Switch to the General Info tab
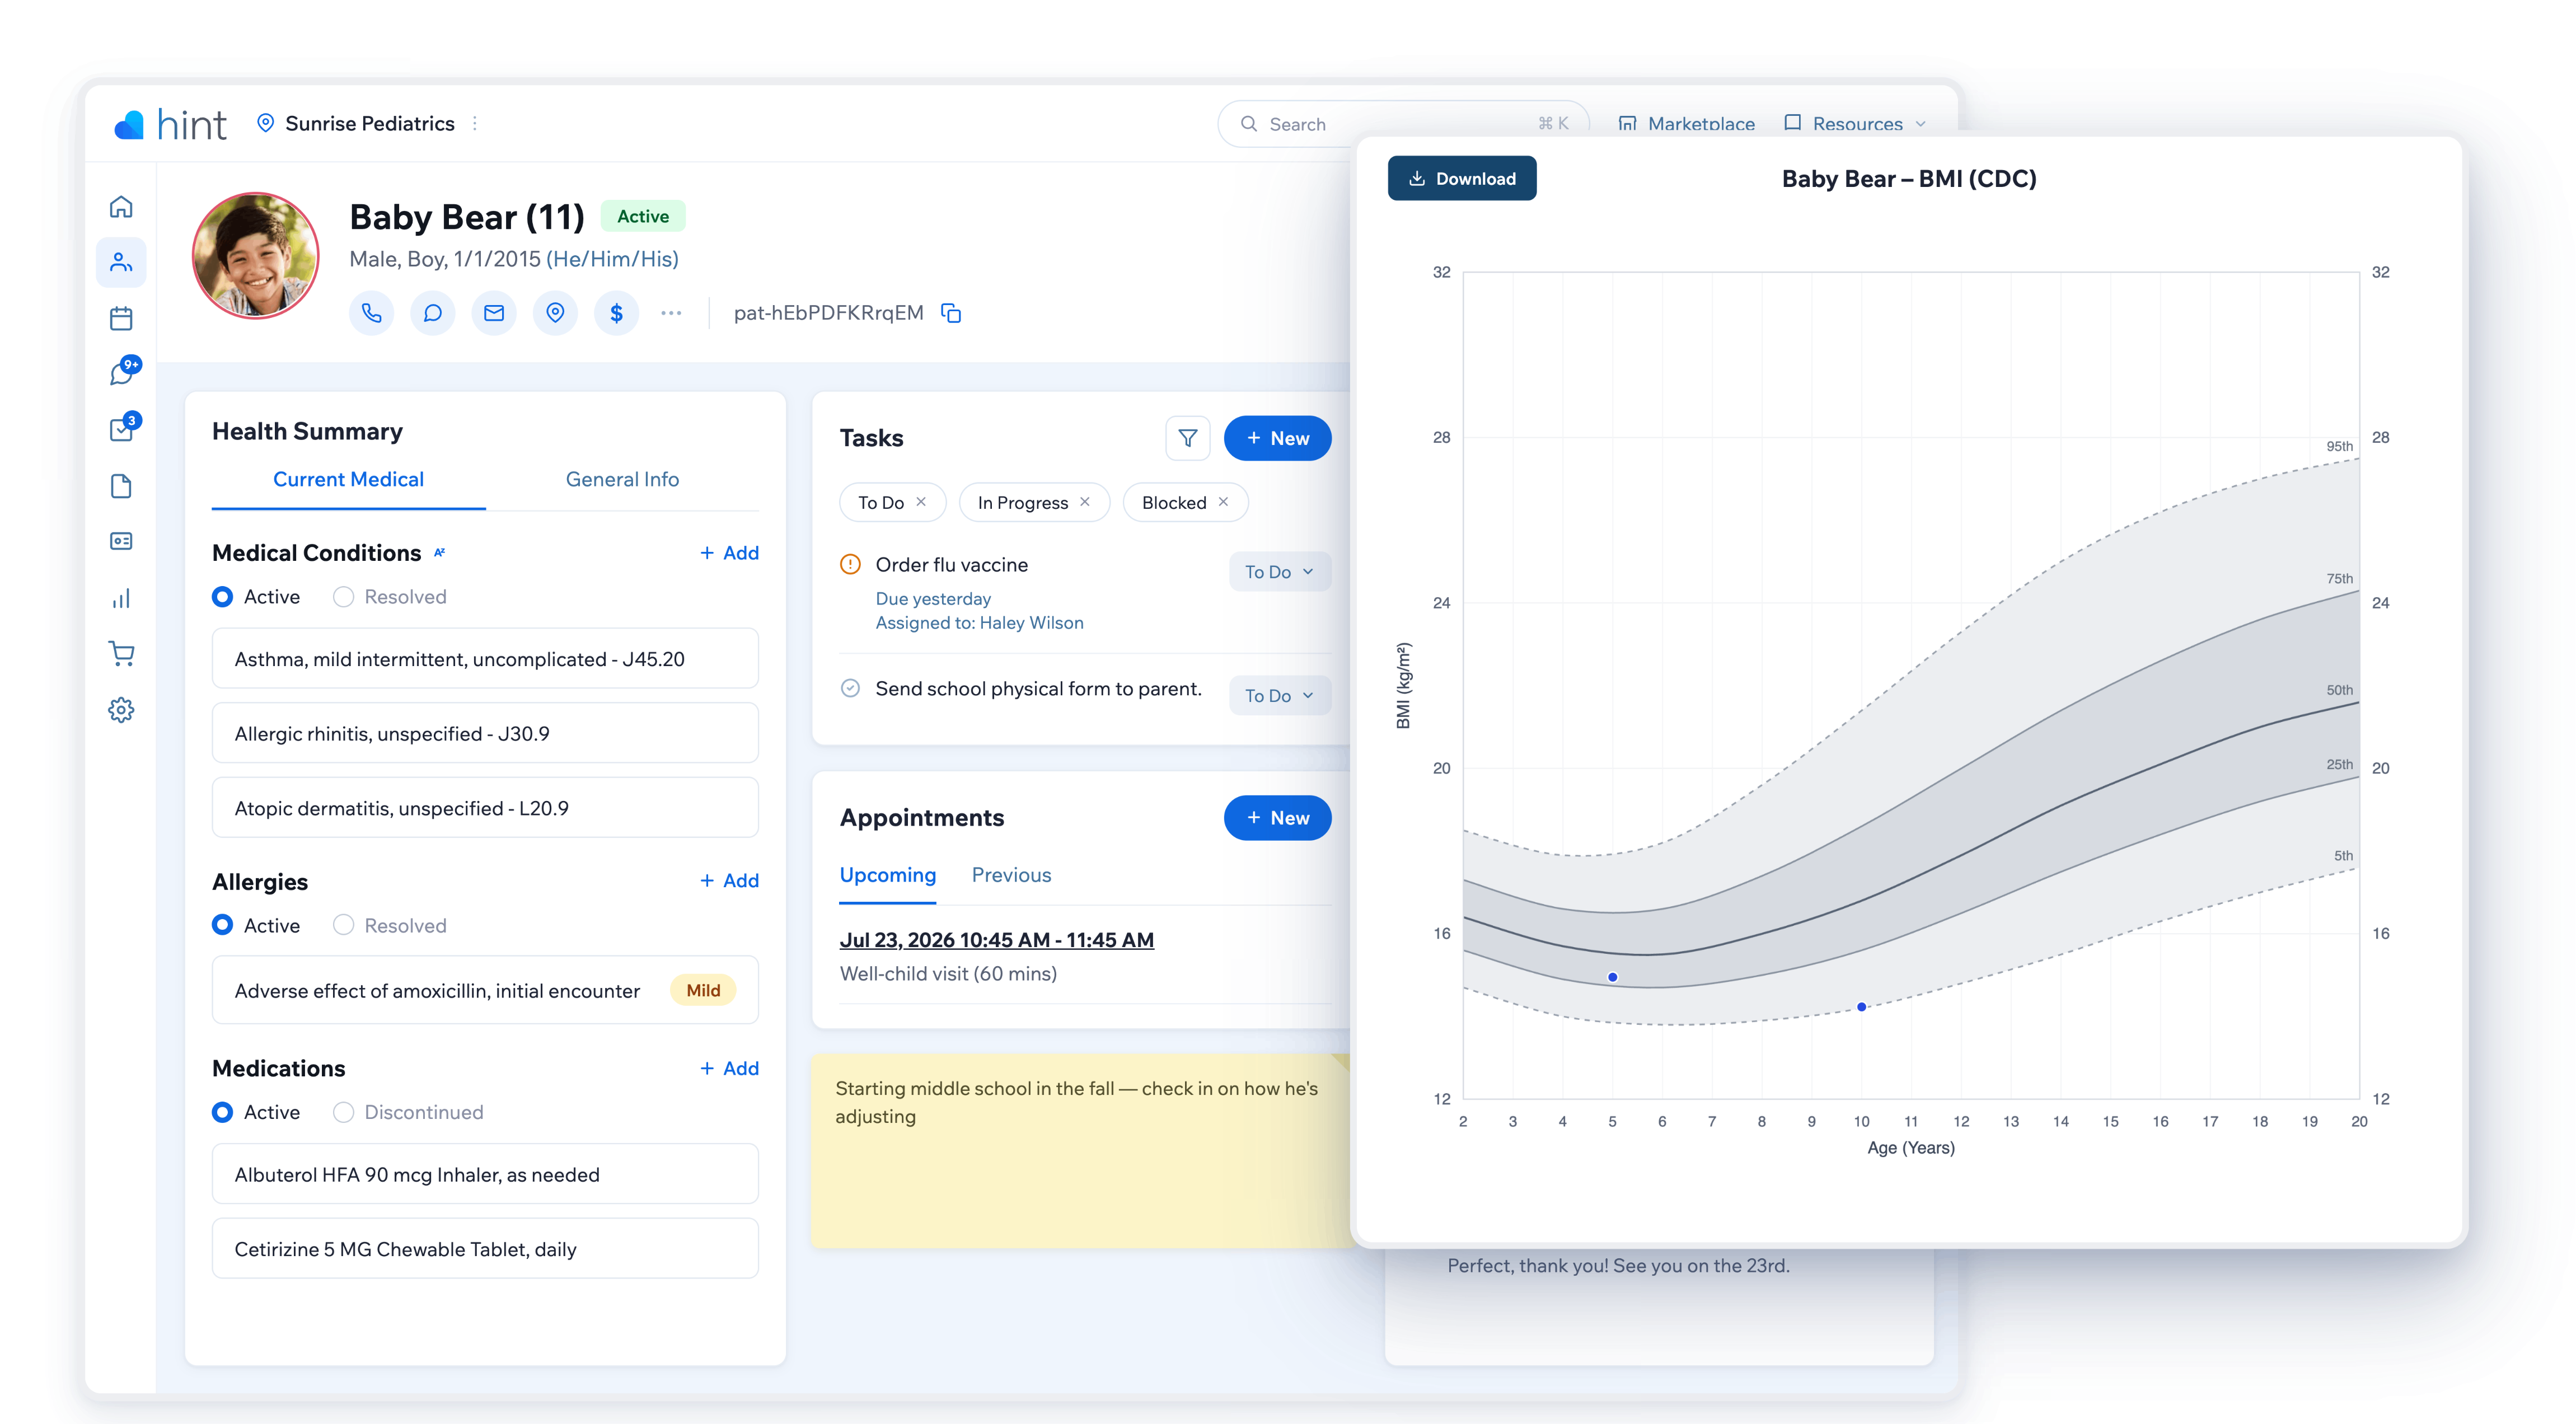Screen dimensions: 2576x1424 (622, 479)
